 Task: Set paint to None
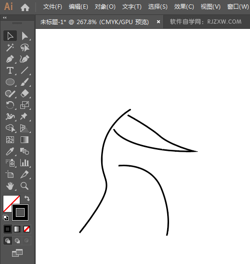(26, 229)
